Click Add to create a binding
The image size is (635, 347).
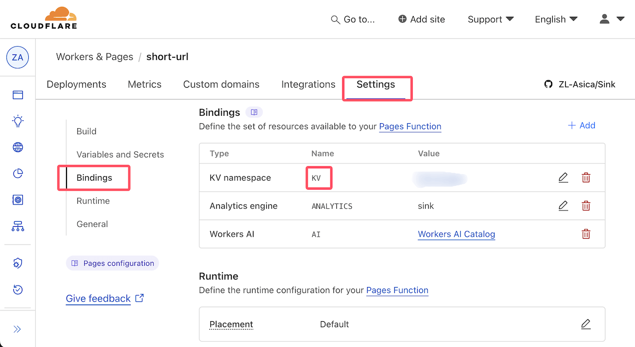click(581, 125)
